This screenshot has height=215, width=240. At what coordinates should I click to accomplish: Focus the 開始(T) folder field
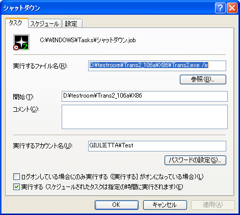click(145, 96)
